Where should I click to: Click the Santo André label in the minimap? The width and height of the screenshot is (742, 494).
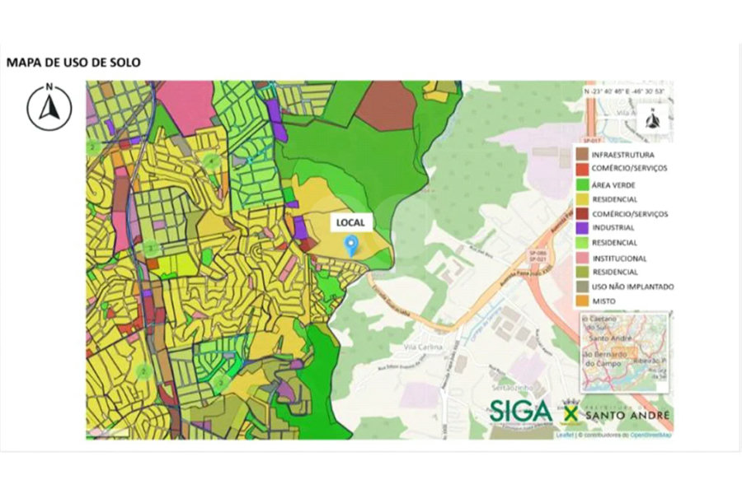click(608, 338)
